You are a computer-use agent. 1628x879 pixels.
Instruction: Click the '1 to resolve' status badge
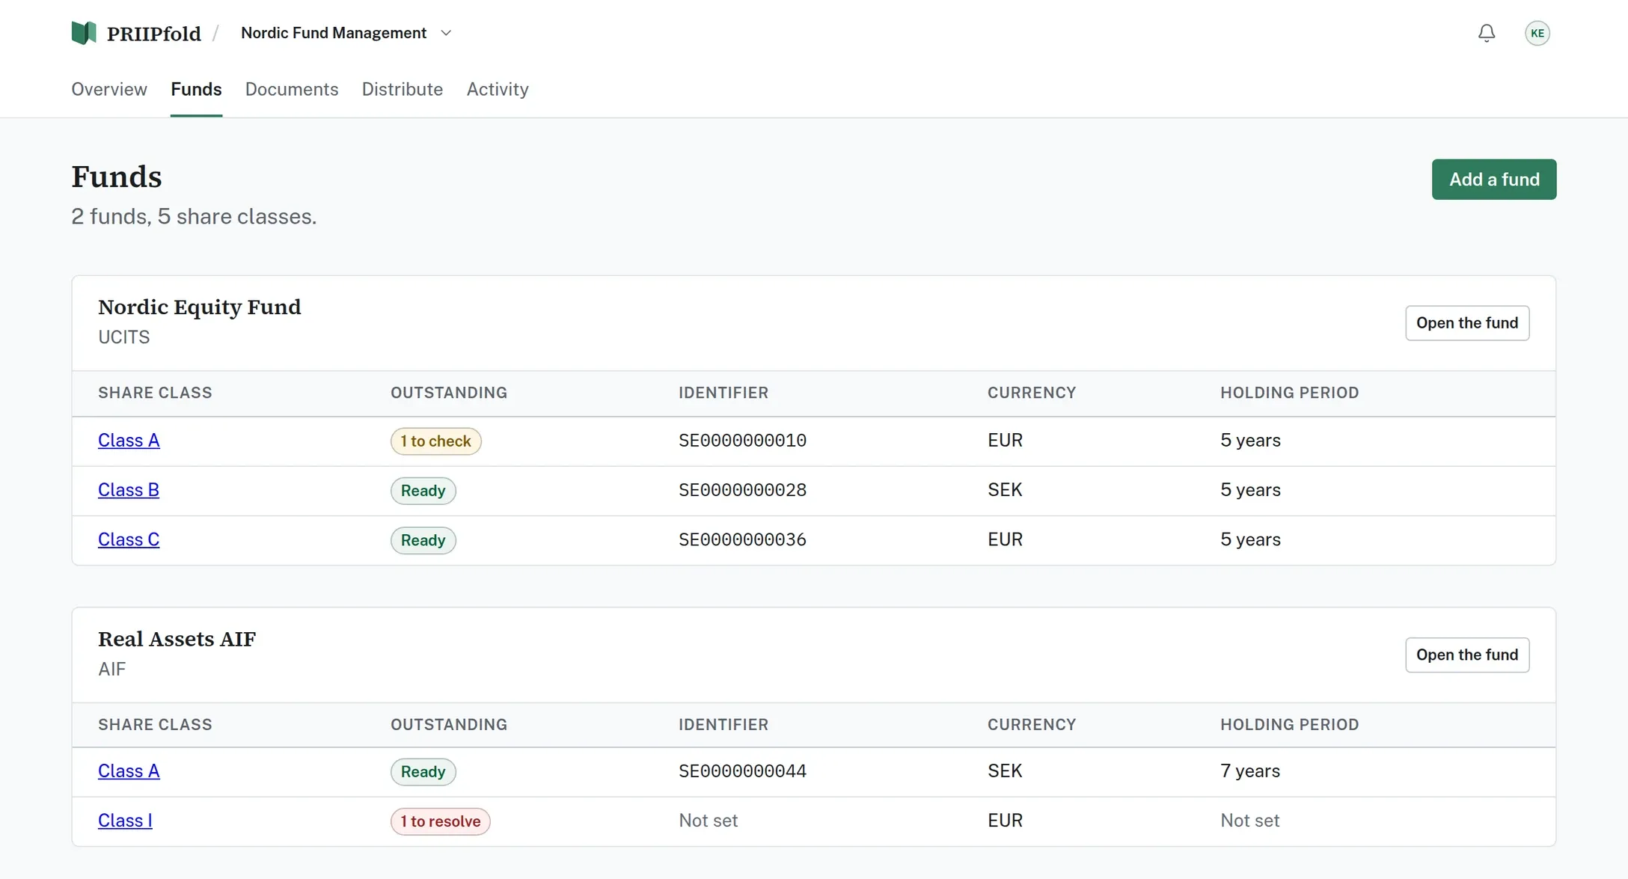tap(440, 821)
